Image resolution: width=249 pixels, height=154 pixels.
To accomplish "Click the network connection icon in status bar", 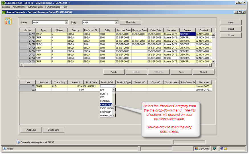I will [x=221, y=148].
